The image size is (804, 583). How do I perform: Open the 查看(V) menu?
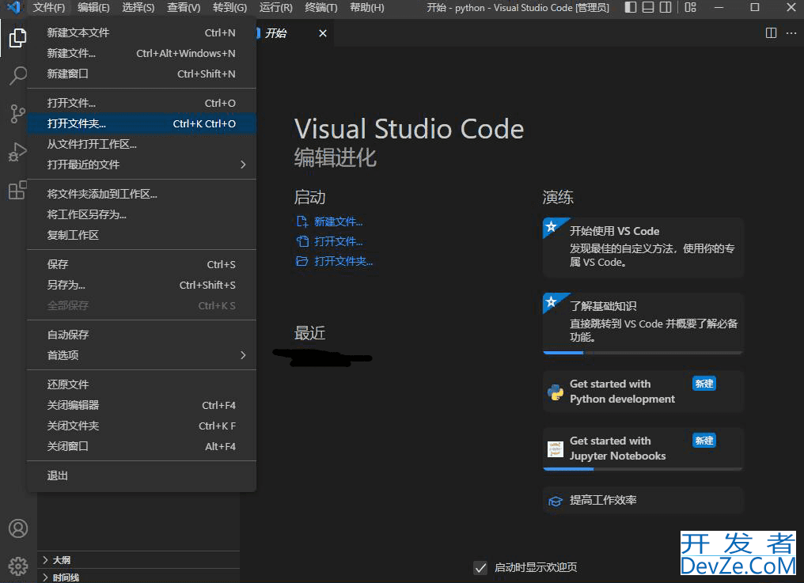pyautogui.click(x=184, y=8)
